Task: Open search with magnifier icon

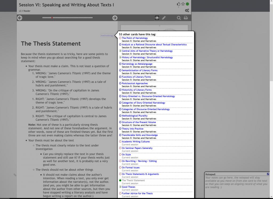Action: [x=179, y=18]
